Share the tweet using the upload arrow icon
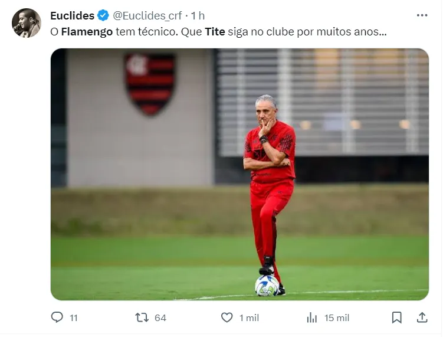Screen dimensions: 443x337 (422, 317)
